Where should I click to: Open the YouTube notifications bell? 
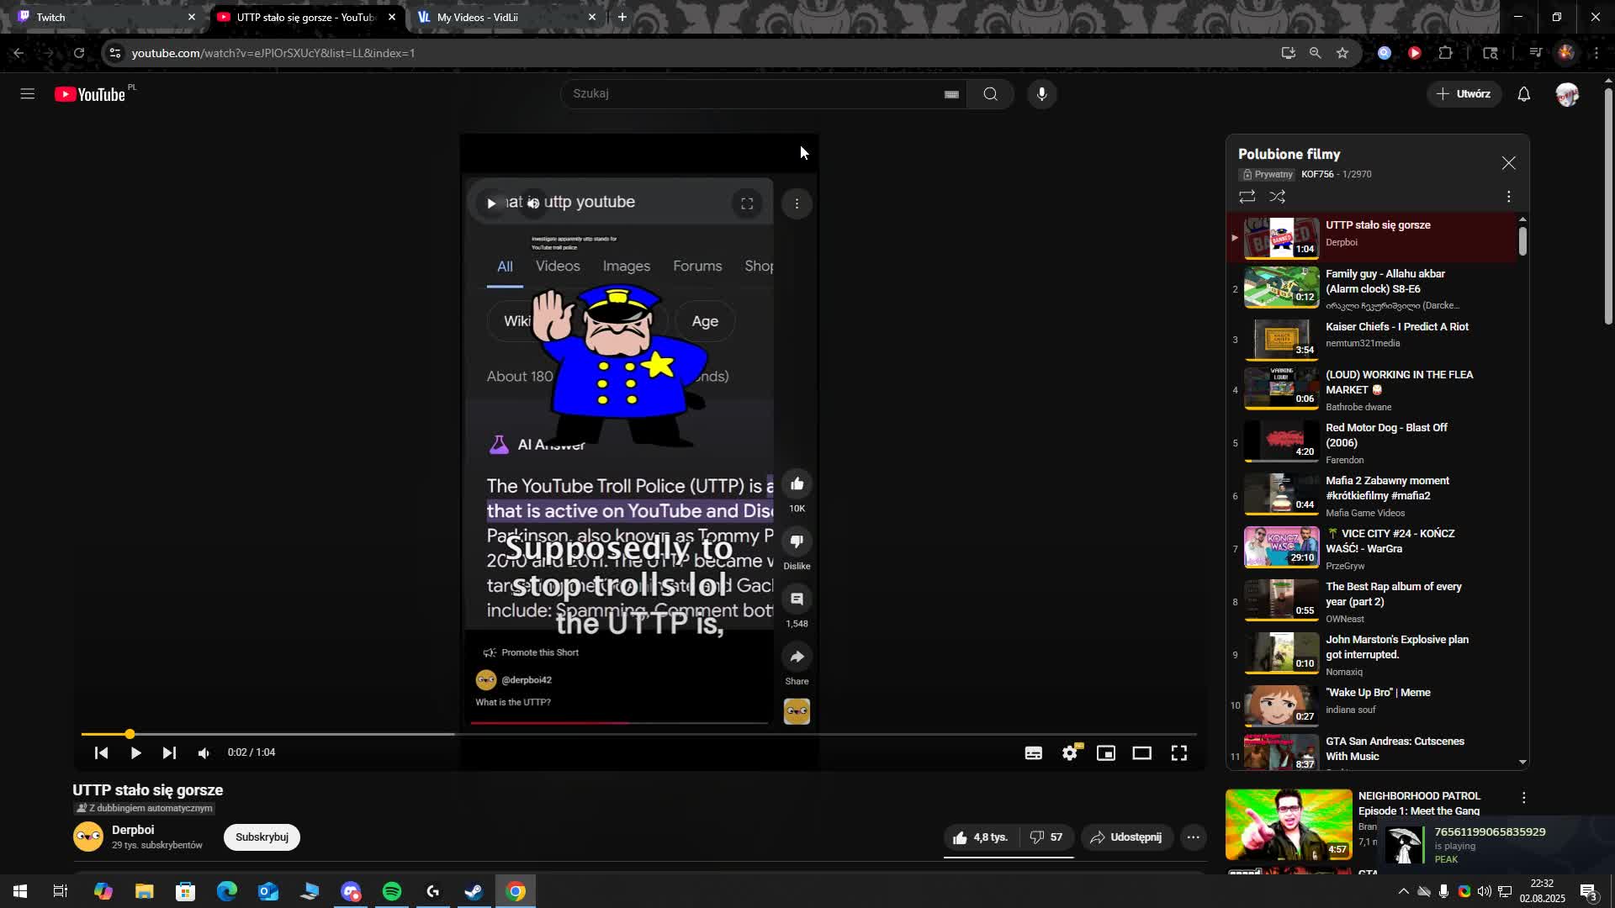pos(1523,94)
